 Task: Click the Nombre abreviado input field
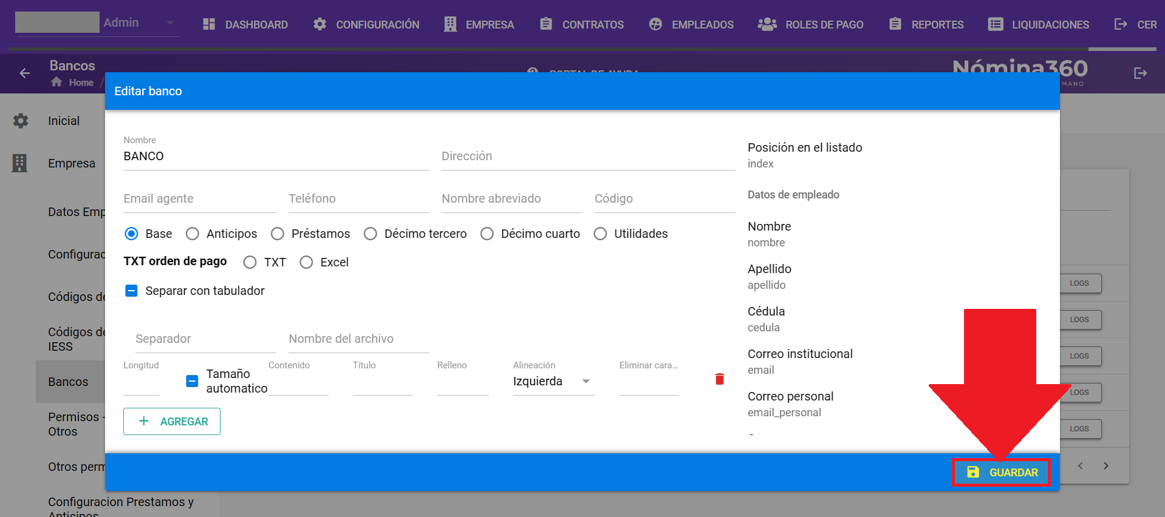click(512, 198)
